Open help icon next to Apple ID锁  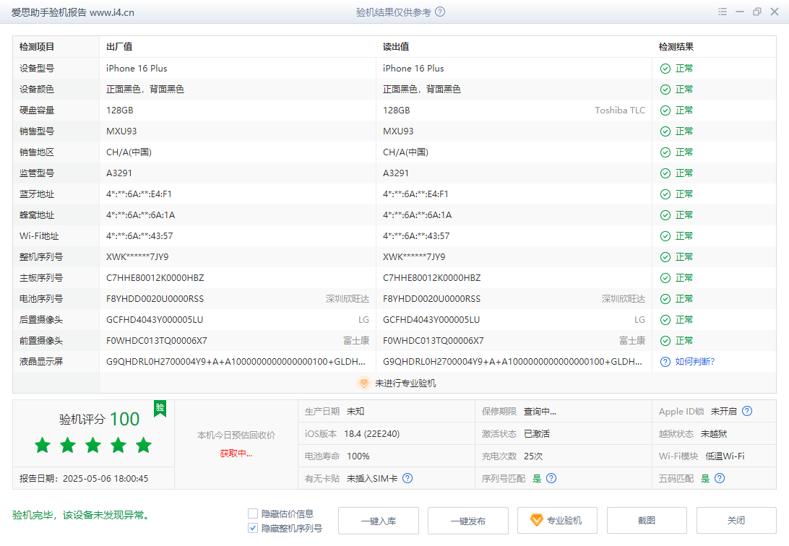click(x=747, y=411)
